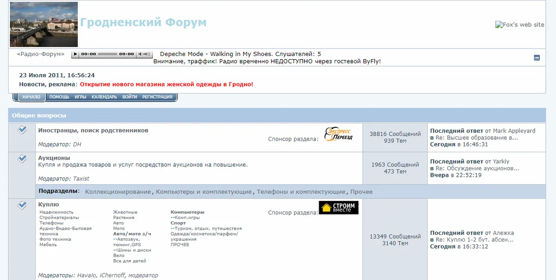Click status icon beside Иностранцы, поиск родственников
556x280 pixels.
22,131
